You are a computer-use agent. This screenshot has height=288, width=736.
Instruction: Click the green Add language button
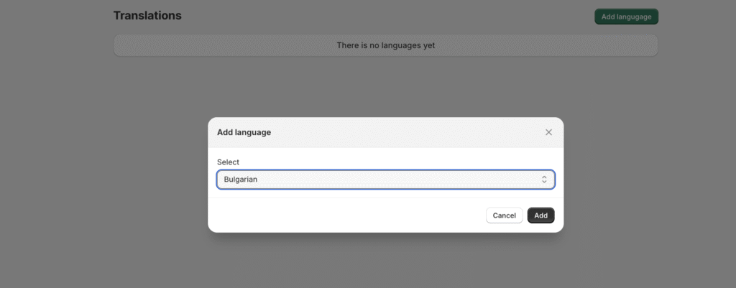[626, 17]
